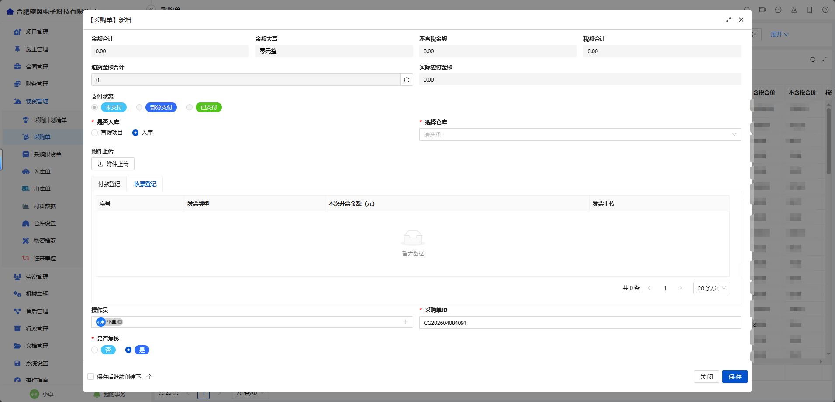The image size is (835, 402).
Task: Click the plus icon in 操作员 field
Action: coord(405,322)
